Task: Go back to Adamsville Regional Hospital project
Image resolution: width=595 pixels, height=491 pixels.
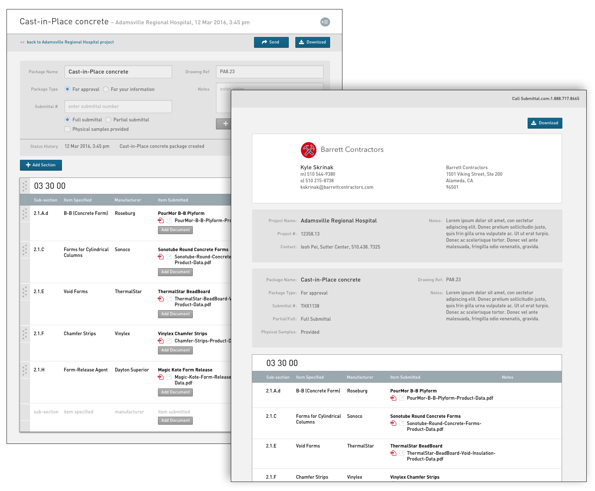Action: [70, 42]
